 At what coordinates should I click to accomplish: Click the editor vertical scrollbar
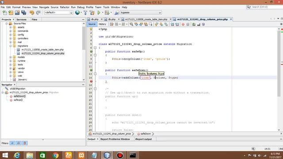click(x=279, y=63)
